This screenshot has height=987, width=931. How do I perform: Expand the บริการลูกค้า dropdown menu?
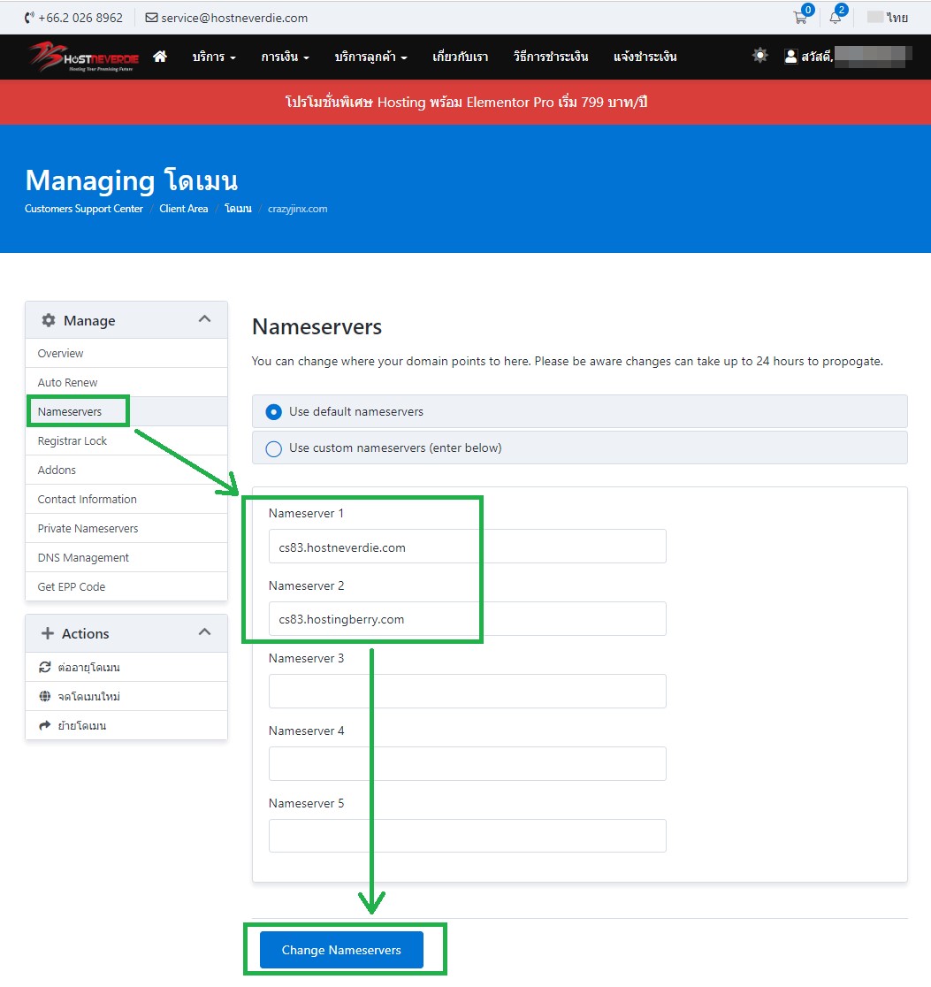point(370,57)
